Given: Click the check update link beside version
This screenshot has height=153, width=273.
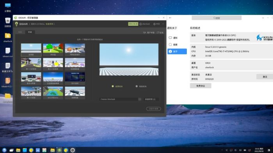Looking at the screenshot, I should click(50, 24).
